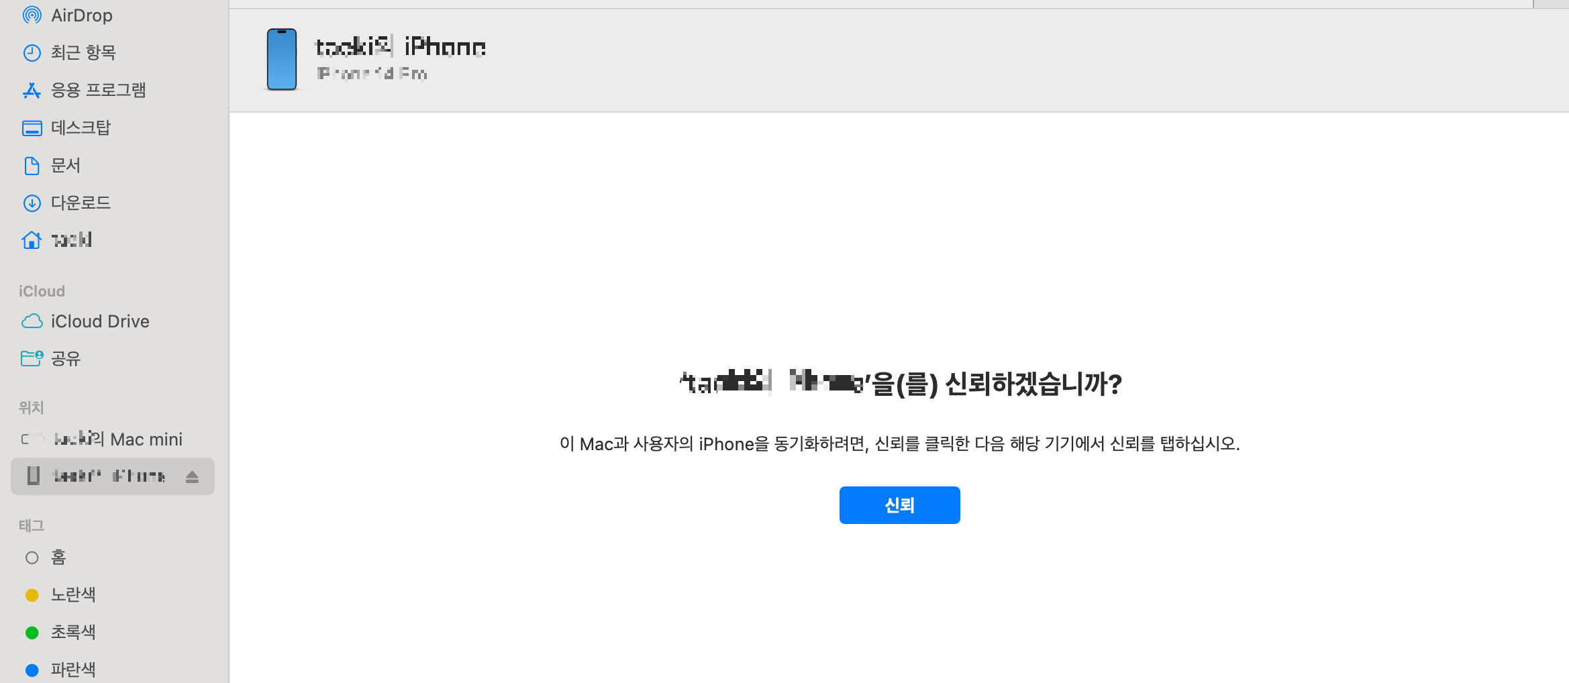Screen dimensions: 1569x683
Task: Click the 다운로드 label
Action: point(81,203)
